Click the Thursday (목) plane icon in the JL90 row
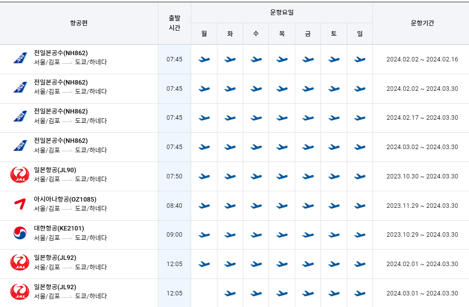 [282, 177]
